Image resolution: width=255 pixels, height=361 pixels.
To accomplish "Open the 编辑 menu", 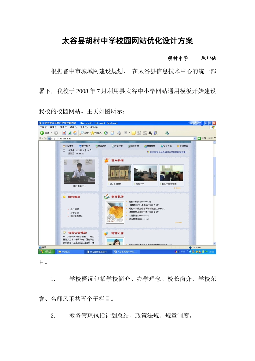I will 53,127.
